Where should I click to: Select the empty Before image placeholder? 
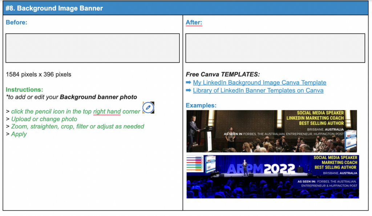tap(92, 48)
